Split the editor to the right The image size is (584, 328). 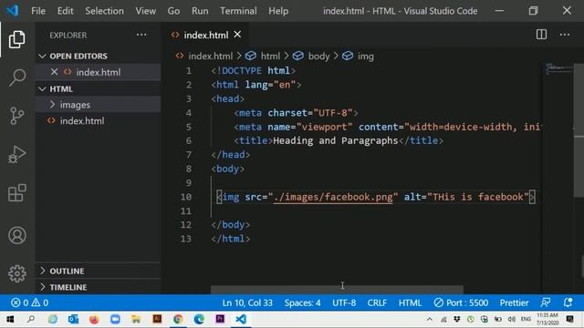click(x=541, y=35)
